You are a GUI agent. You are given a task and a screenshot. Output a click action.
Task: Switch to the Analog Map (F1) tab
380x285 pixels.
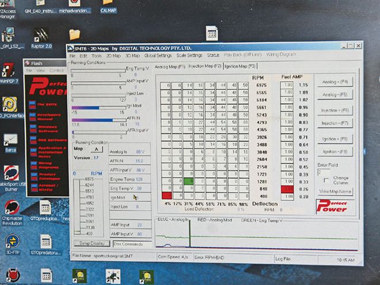click(x=170, y=67)
